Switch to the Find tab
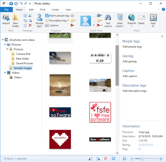 (43, 10)
